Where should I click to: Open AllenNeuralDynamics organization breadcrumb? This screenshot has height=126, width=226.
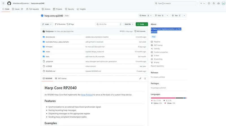pyautogui.click(x=21, y=3)
